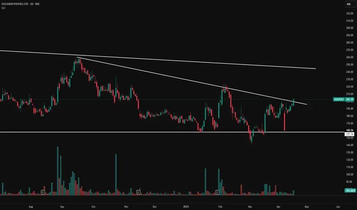This screenshot has height=210, width=357.
Task: Click the Oct label on the time axis
Action: coord(93,207)
